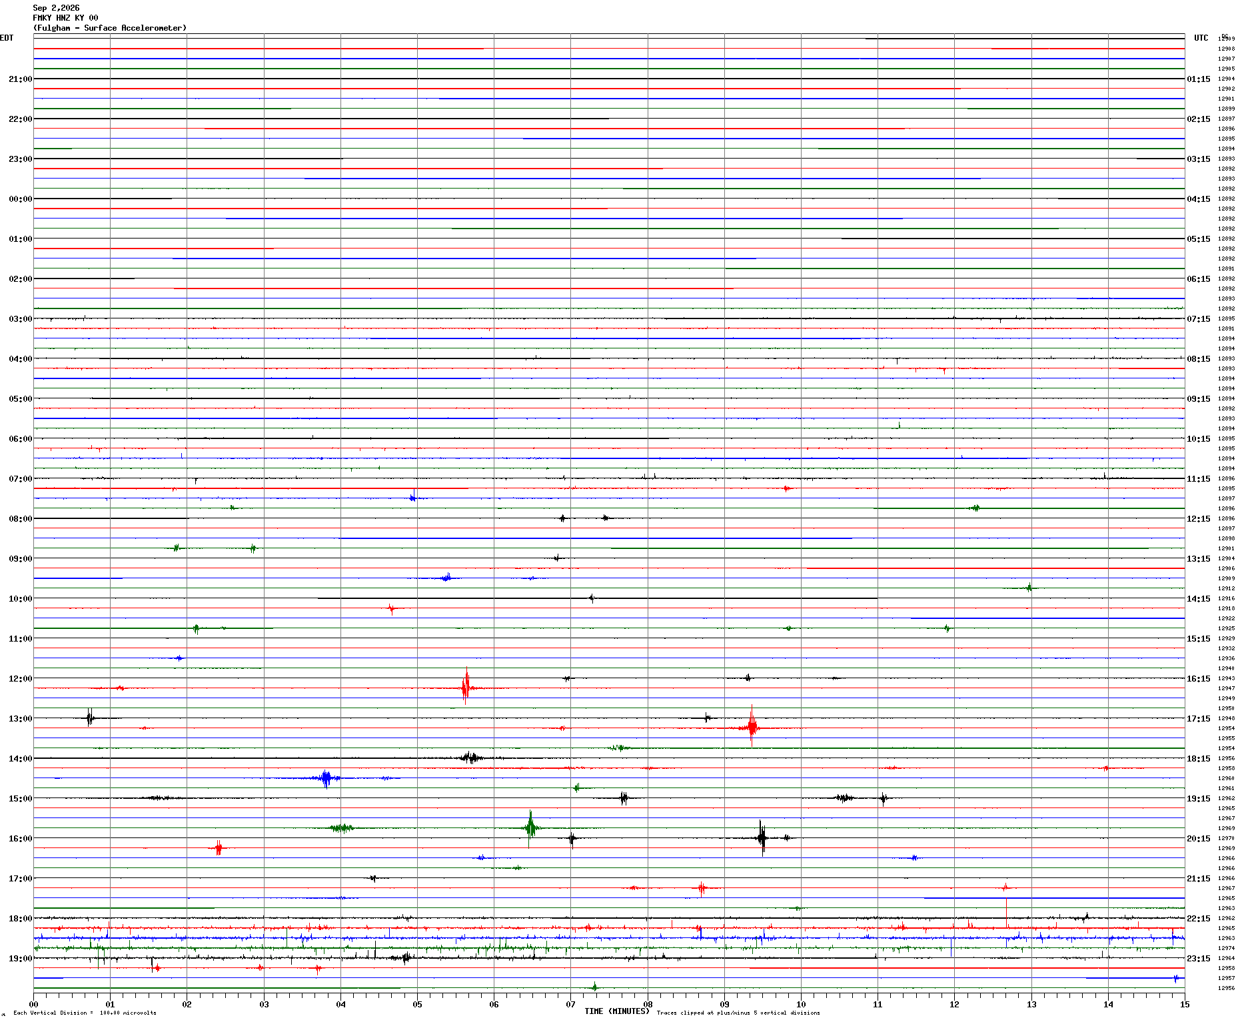Click the Each Vertical Division scale note
The image size is (1238, 1022).
coord(85,1013)
